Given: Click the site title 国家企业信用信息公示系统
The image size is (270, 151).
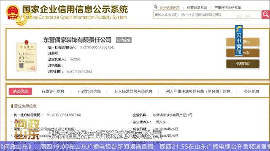Looking at the screenshot, I should pos(75,9).
